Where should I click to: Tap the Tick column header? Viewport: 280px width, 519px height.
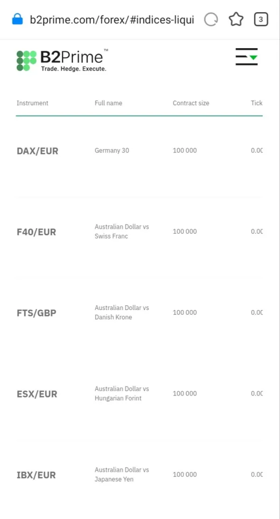coord(257,103)
